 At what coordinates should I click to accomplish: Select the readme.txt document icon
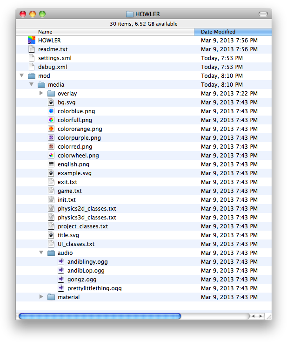click(x=32, y=49)
